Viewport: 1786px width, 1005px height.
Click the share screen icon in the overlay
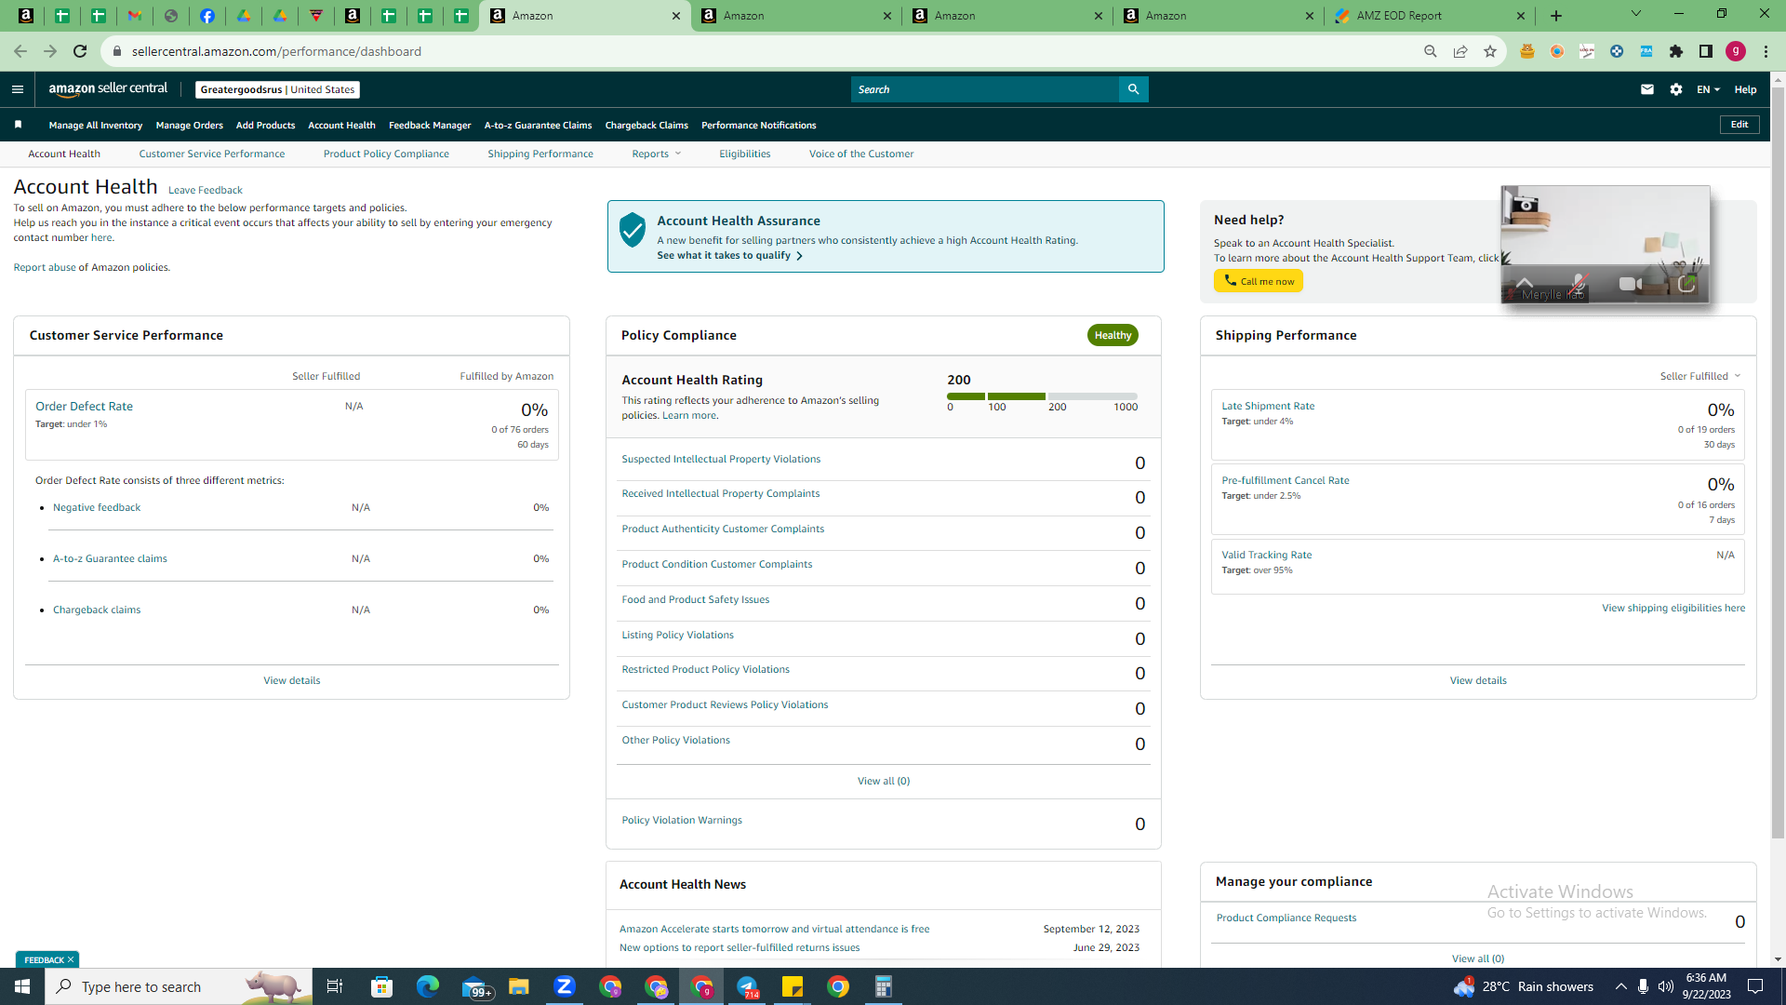[x=1686, y=284]
